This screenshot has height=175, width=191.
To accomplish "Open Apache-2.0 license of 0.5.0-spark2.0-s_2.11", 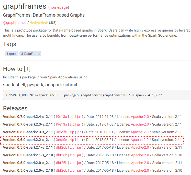I will [140, 163].
